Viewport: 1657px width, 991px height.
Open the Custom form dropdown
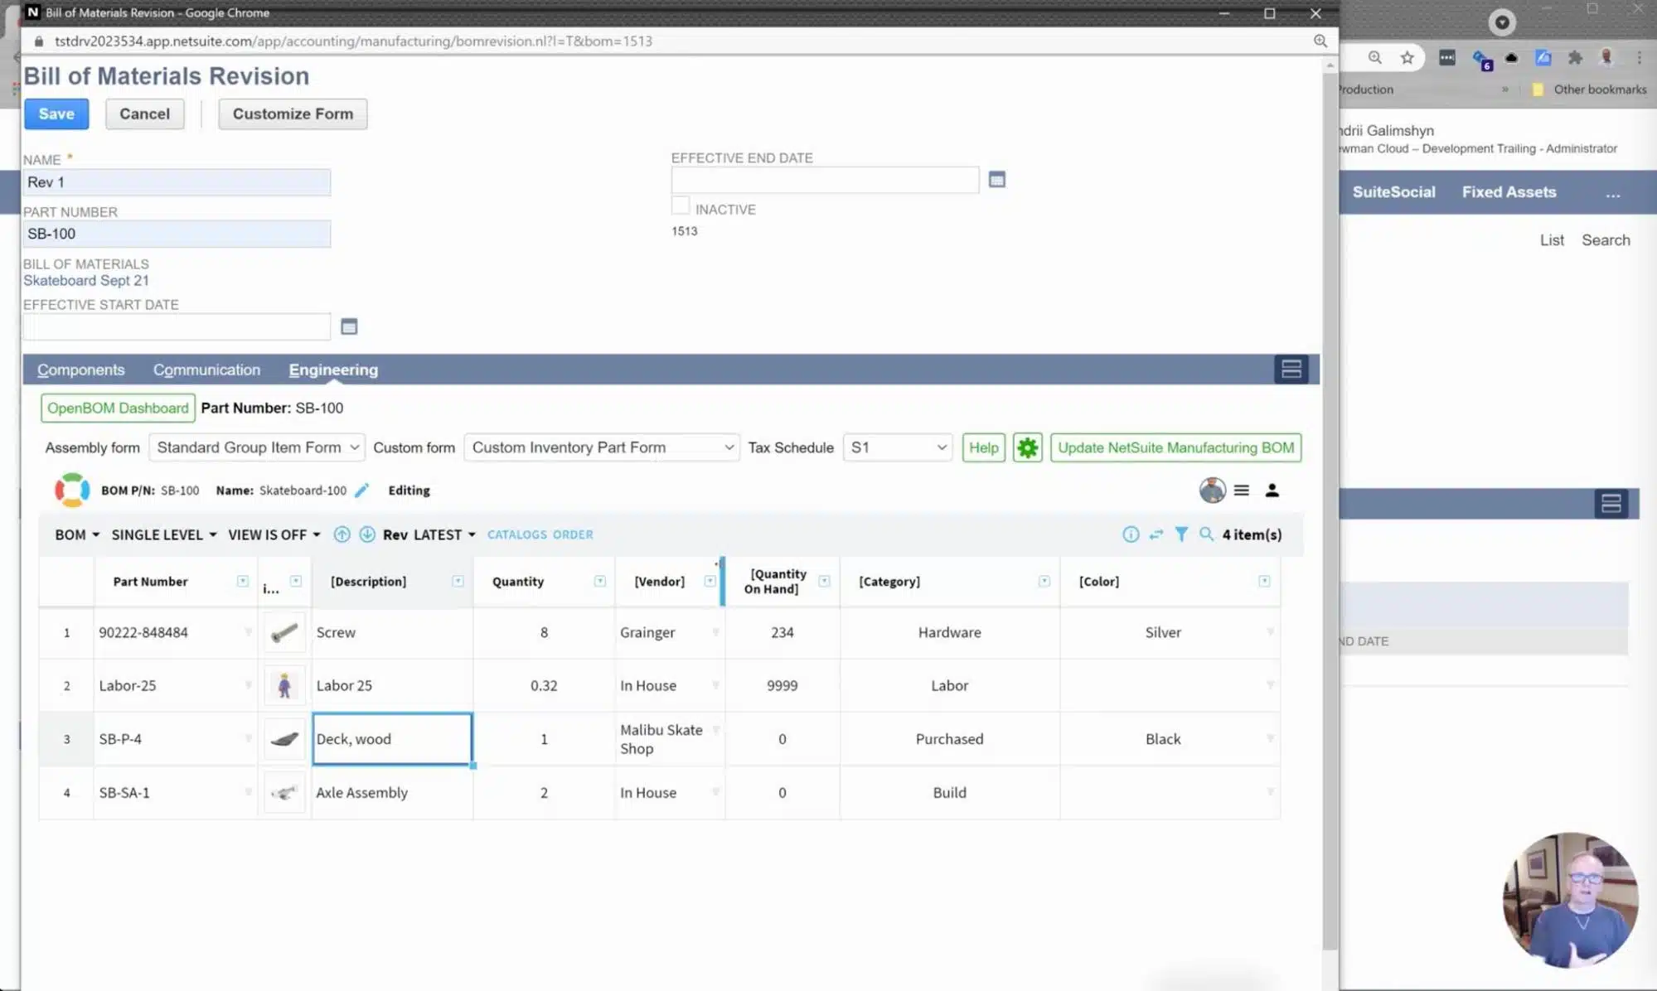pos(601,447)
